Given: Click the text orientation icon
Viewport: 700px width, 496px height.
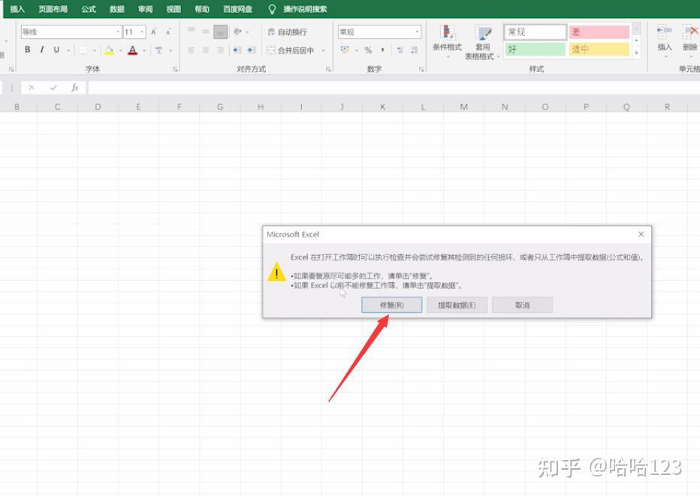Looking at the screenshot, I should click(x=237, y=32).
